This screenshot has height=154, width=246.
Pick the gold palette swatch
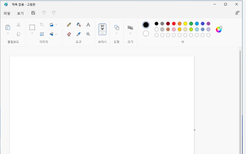[180, 29]
